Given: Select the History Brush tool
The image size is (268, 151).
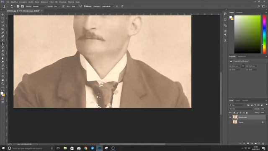Looking at the screenshot, I should (x=3, y=47).
